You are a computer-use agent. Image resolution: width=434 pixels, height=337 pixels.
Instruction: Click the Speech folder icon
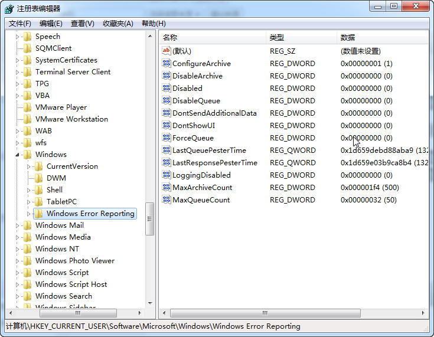coord(28,37)
